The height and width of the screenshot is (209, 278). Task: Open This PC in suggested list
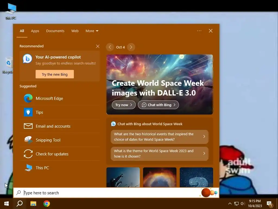pyautogui.click(x=60, y=168)
